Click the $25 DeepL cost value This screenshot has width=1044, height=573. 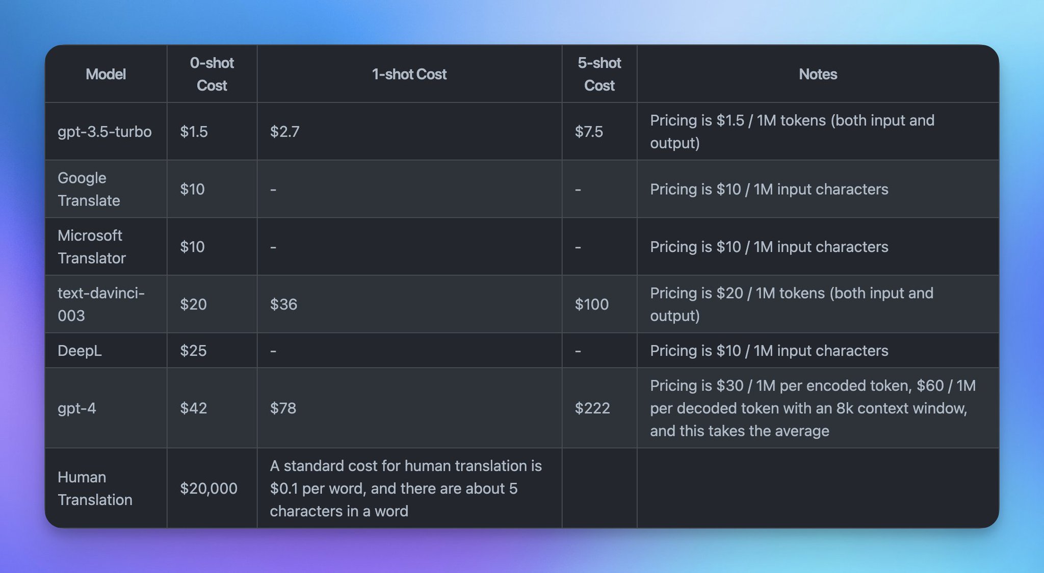tap(193, 351)
